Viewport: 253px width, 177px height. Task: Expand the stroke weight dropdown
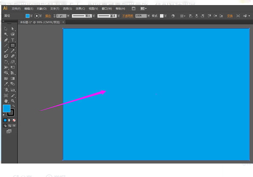[x=68, y=16]
